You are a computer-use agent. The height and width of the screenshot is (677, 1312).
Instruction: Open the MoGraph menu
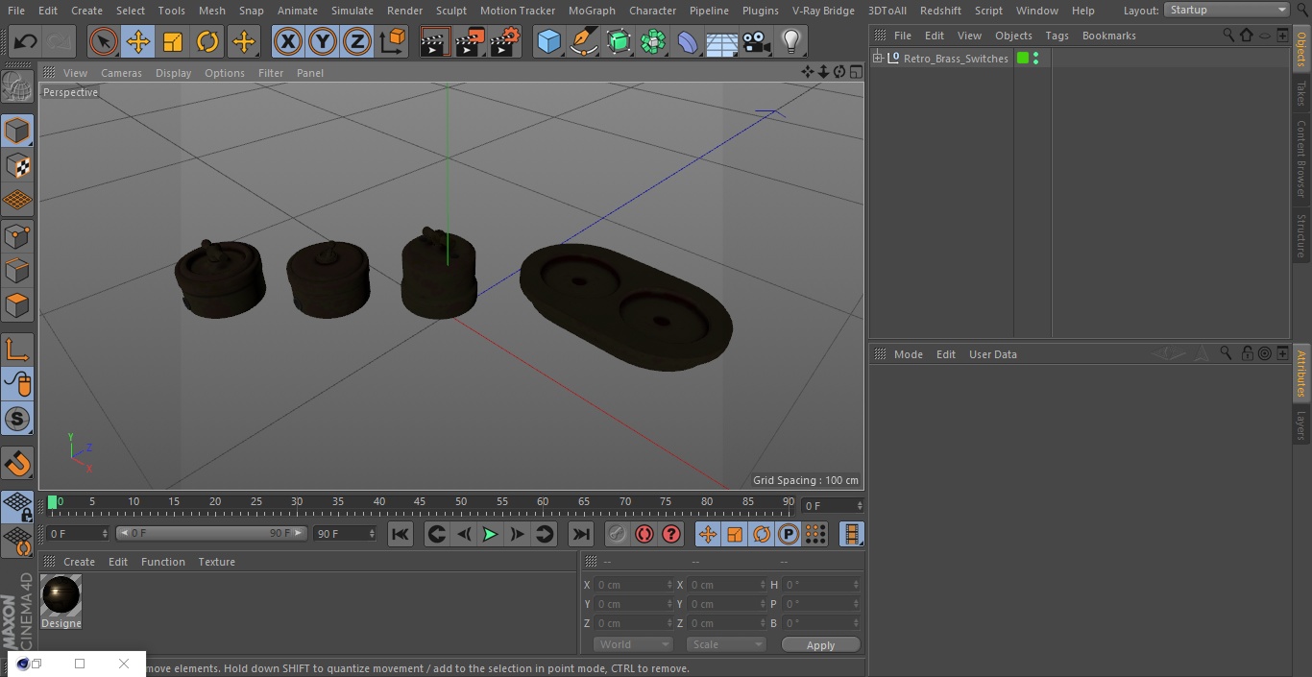(x=592, y=11)
